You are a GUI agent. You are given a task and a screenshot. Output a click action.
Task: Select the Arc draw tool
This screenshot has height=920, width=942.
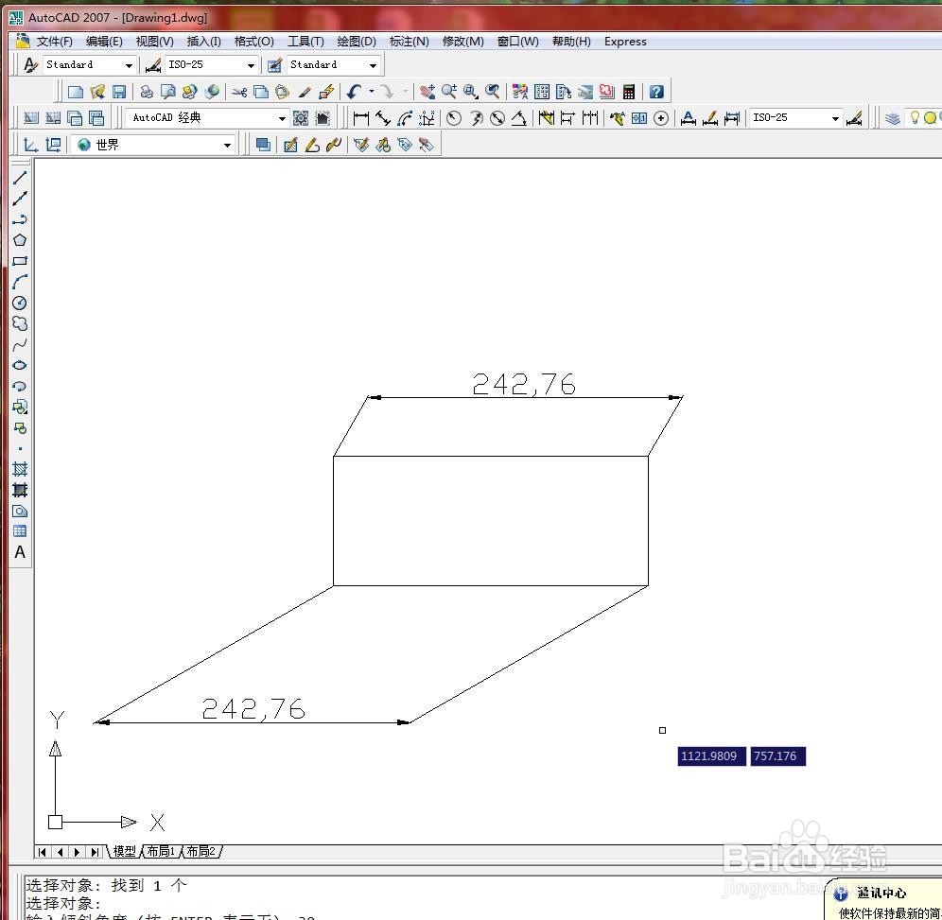20,283
